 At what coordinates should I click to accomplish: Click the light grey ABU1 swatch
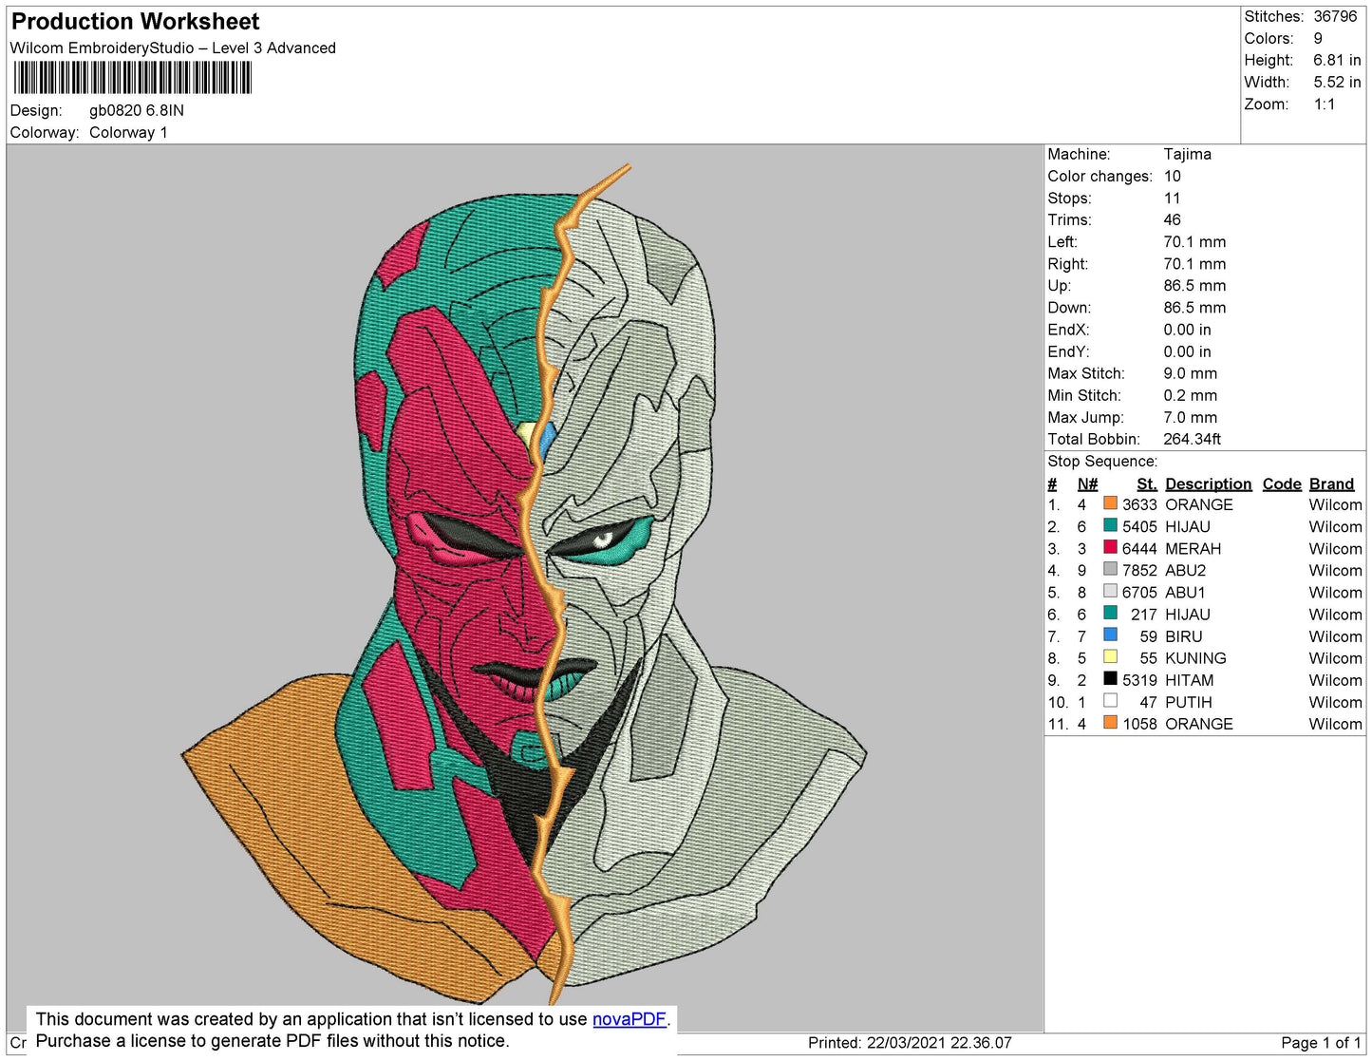point(1110,591)
